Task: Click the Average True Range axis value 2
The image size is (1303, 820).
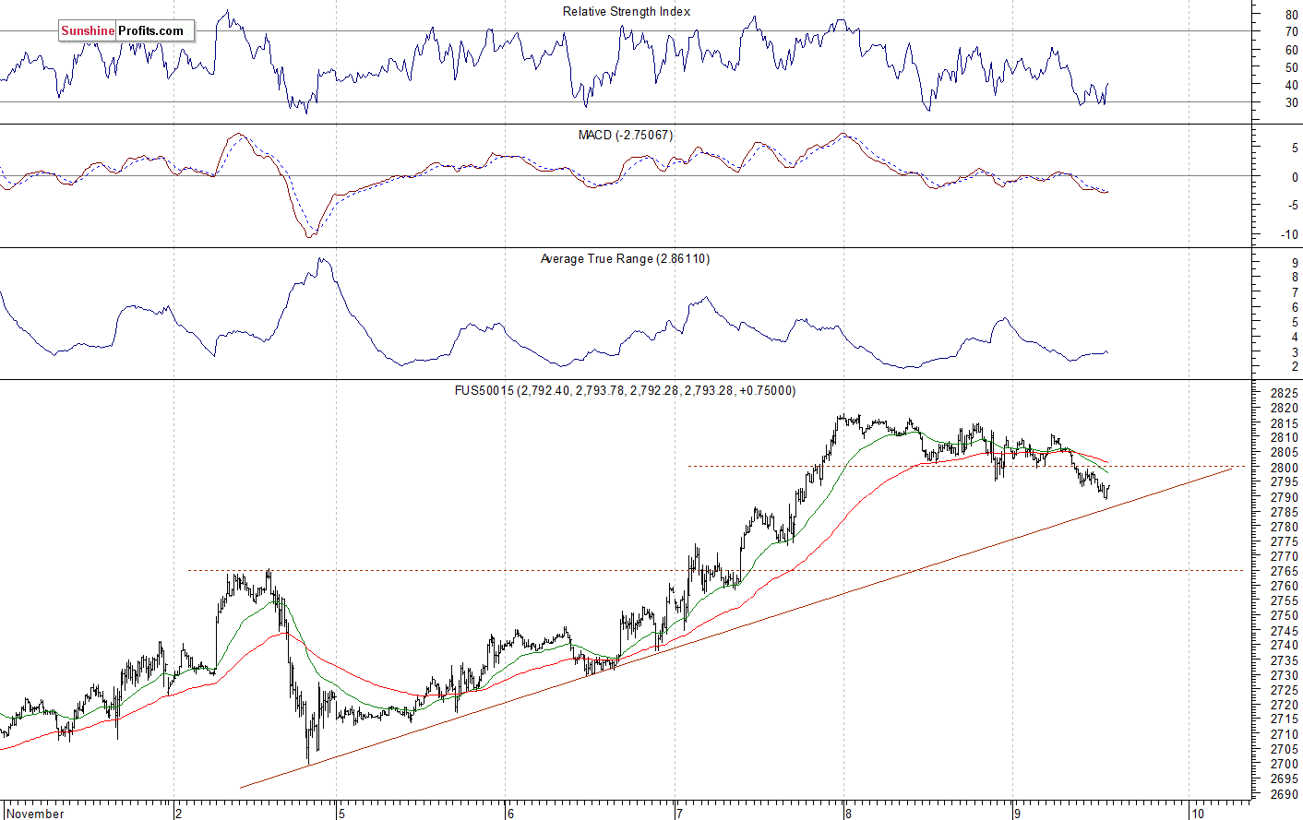Action: [x=1296, y=367]
